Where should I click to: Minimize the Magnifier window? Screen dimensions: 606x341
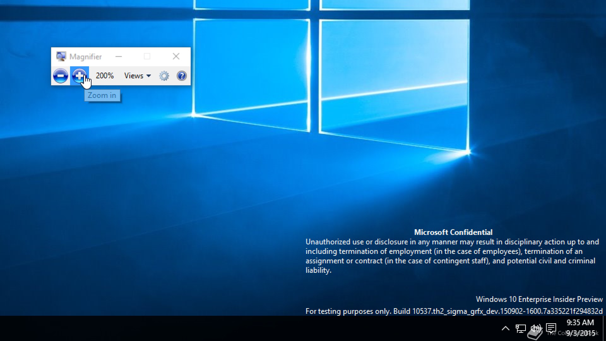point(119,57)
